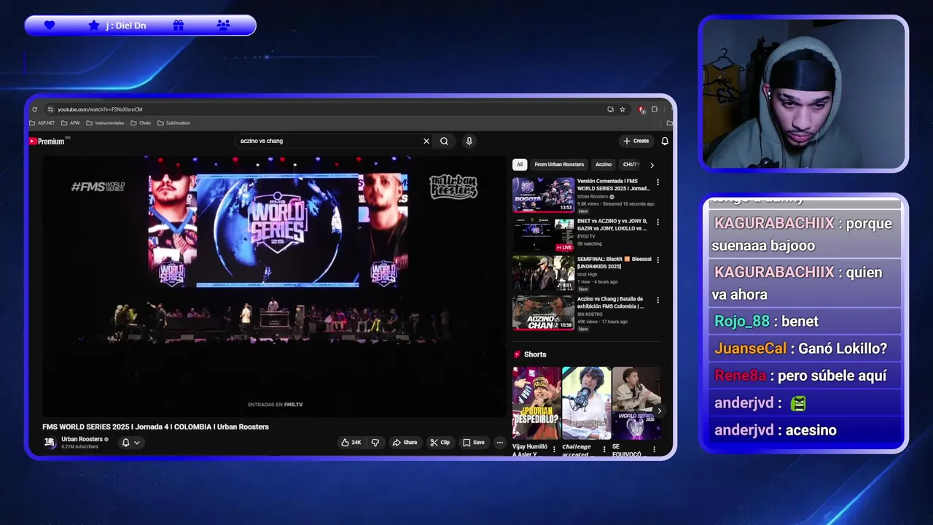Click the heart icon in stream overlay bar
Image resolution: width=933 pixels, height=525 pixels.
click(x=50, y=26)
